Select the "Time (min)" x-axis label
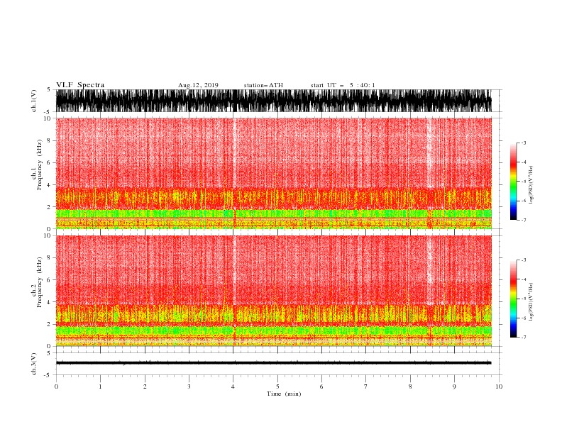This screenshot has height=434, width=562. tap(284, 394)
